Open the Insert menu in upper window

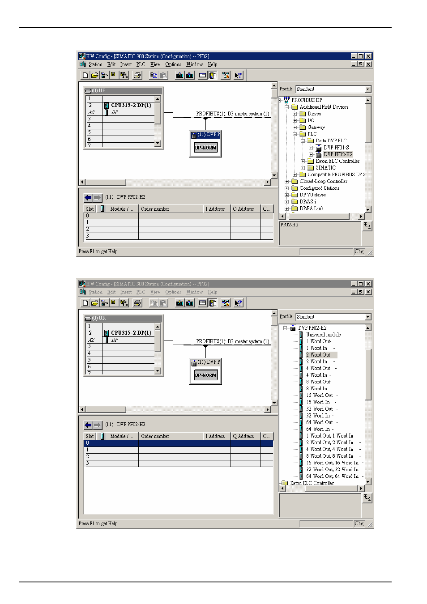[x=126, y=64]
